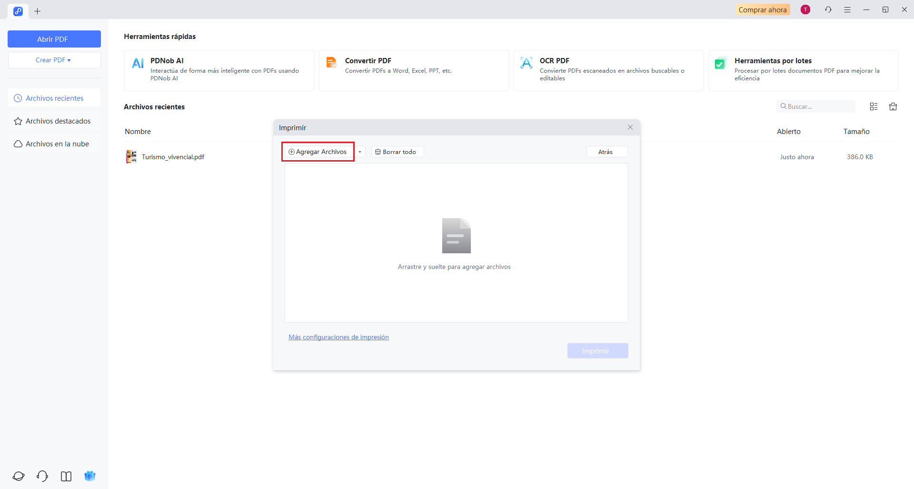Launch the OCR PDF tool
Screen dimensions: 914x489
pyautogui.click(x=526, y=62)
